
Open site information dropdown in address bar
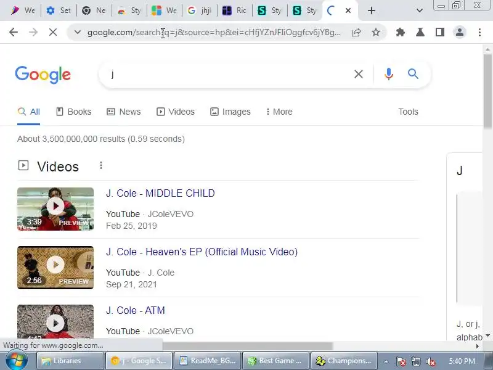pyautogui.click(x=78, y=32)
